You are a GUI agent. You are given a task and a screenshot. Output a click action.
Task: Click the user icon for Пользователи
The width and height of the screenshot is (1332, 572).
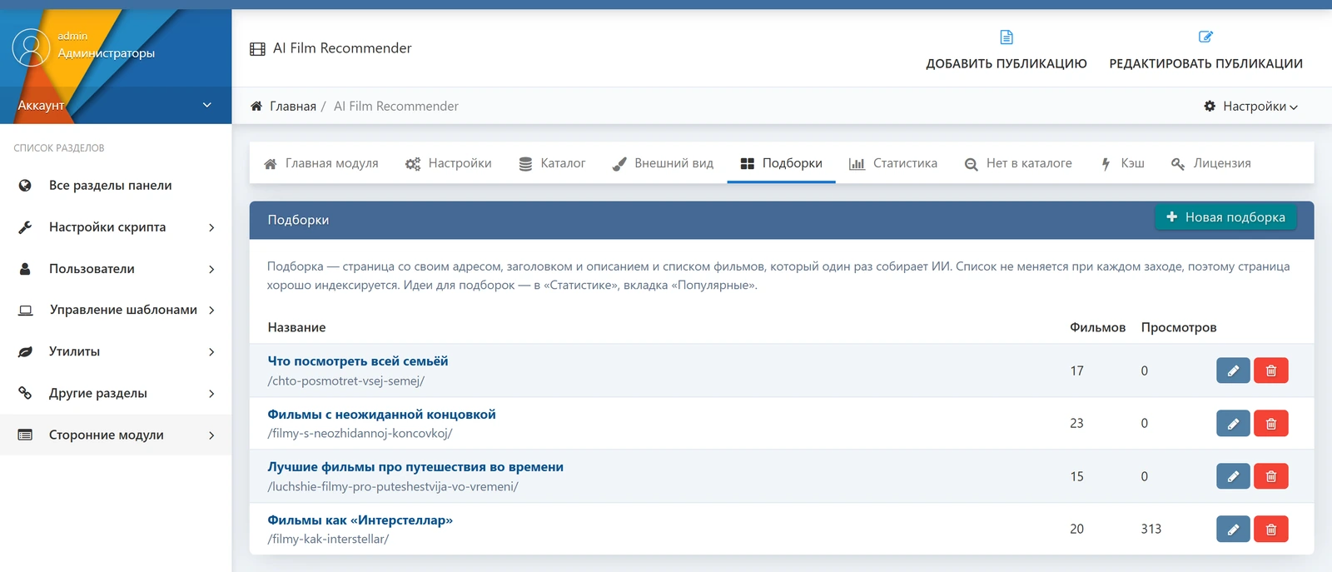(x=25, y=269)
